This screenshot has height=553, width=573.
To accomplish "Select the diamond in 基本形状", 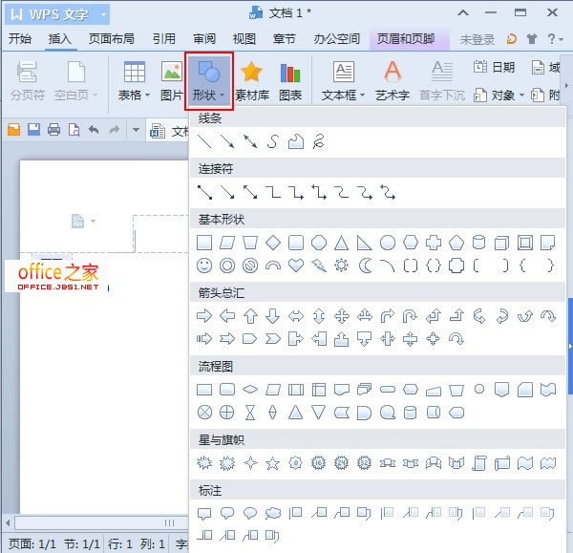I will [273, 243].
